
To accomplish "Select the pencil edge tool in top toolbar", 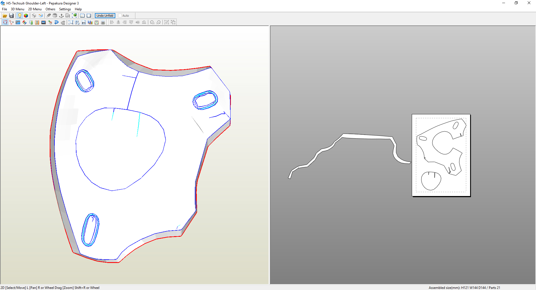I will point(49,16).
